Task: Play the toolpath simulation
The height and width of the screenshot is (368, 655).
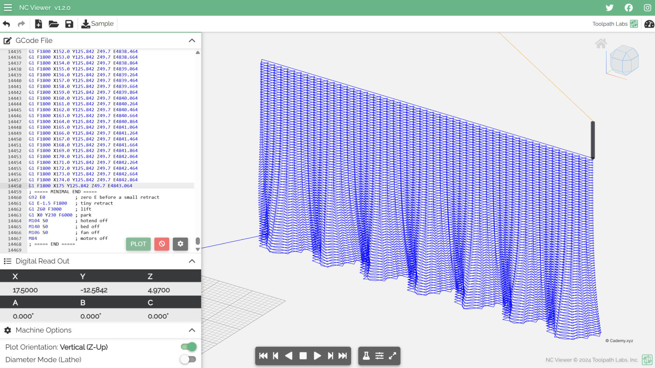Action: click(317, 356)
